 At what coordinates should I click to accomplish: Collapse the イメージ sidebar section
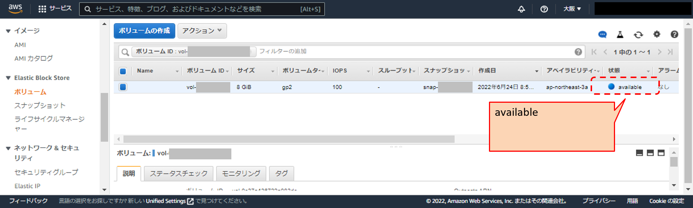coord(8,31)
